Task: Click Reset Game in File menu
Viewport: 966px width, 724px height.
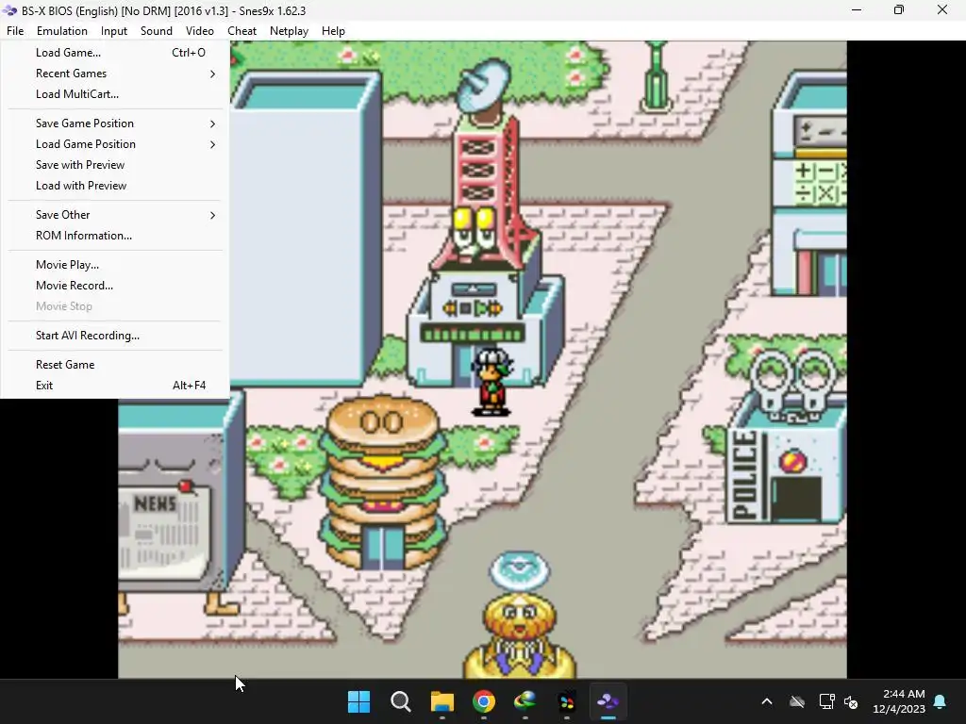Action: click(115, 365)
